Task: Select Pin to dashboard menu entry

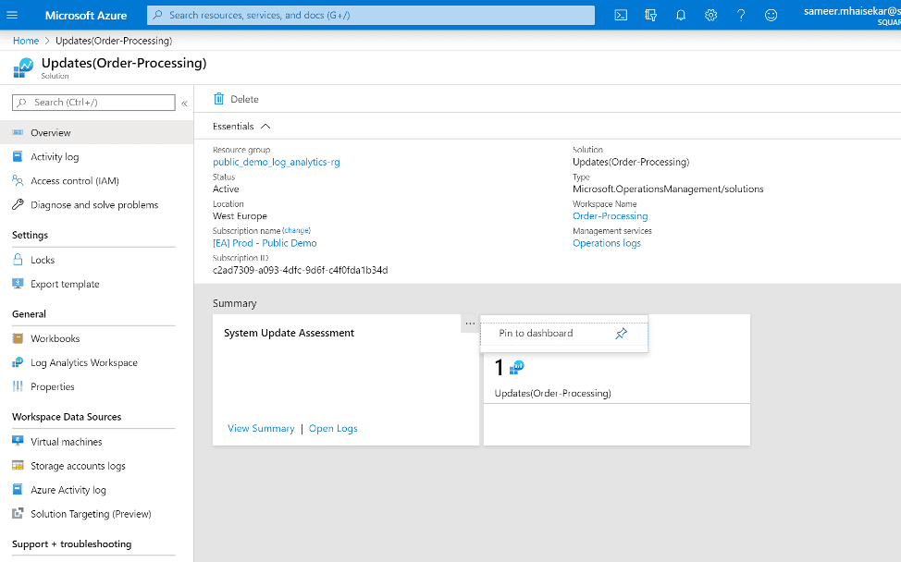Action: click(564, 334)
